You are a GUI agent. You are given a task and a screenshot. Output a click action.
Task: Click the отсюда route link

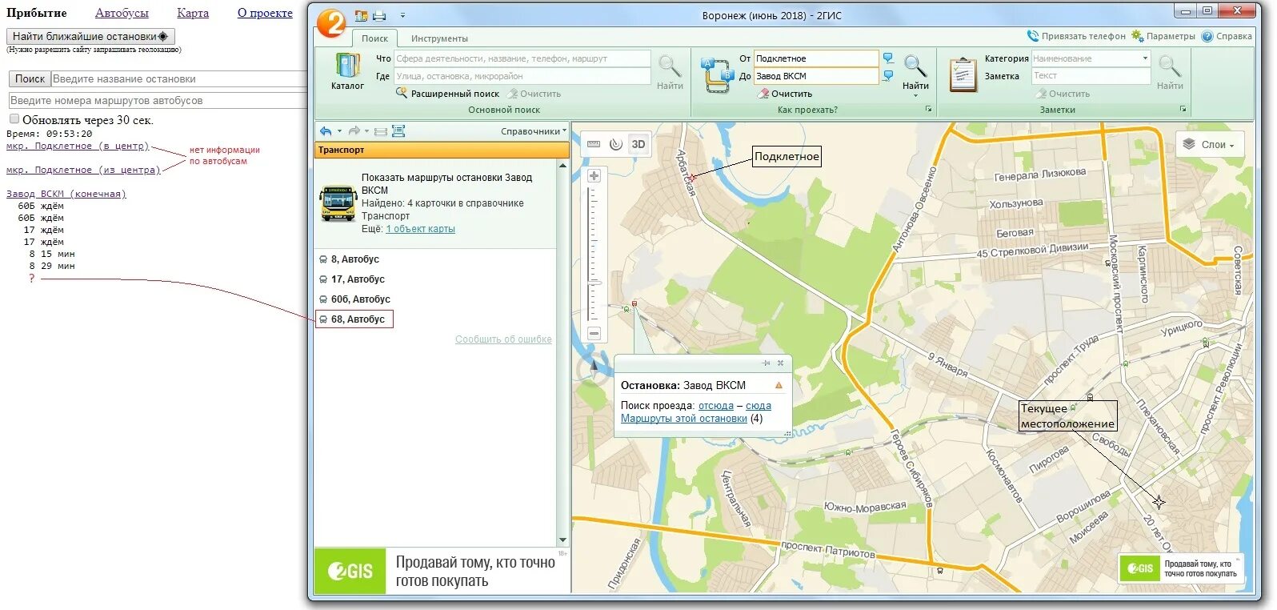tap(715, 406)
